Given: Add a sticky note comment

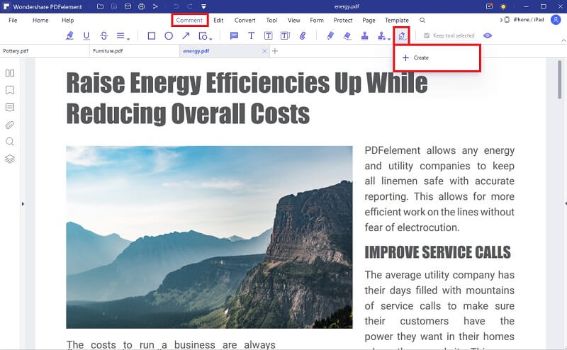Looking at the screenshot, I should pyautogui.click(x=234, y=35).
